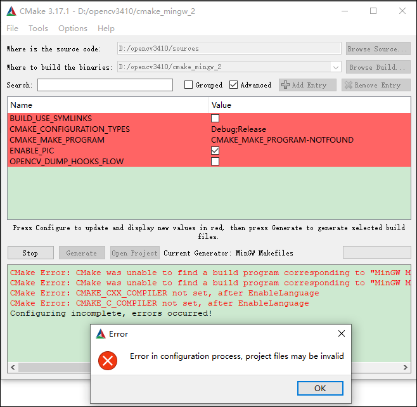Click Browse Build button
This screenshot has width=417, height=407.
click(378, 67)
